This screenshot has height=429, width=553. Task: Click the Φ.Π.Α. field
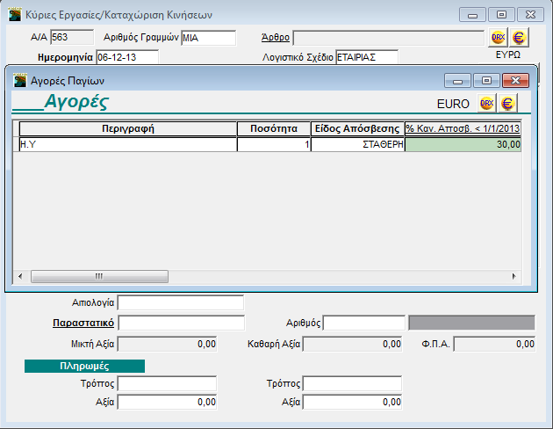(x=494, y=344)
